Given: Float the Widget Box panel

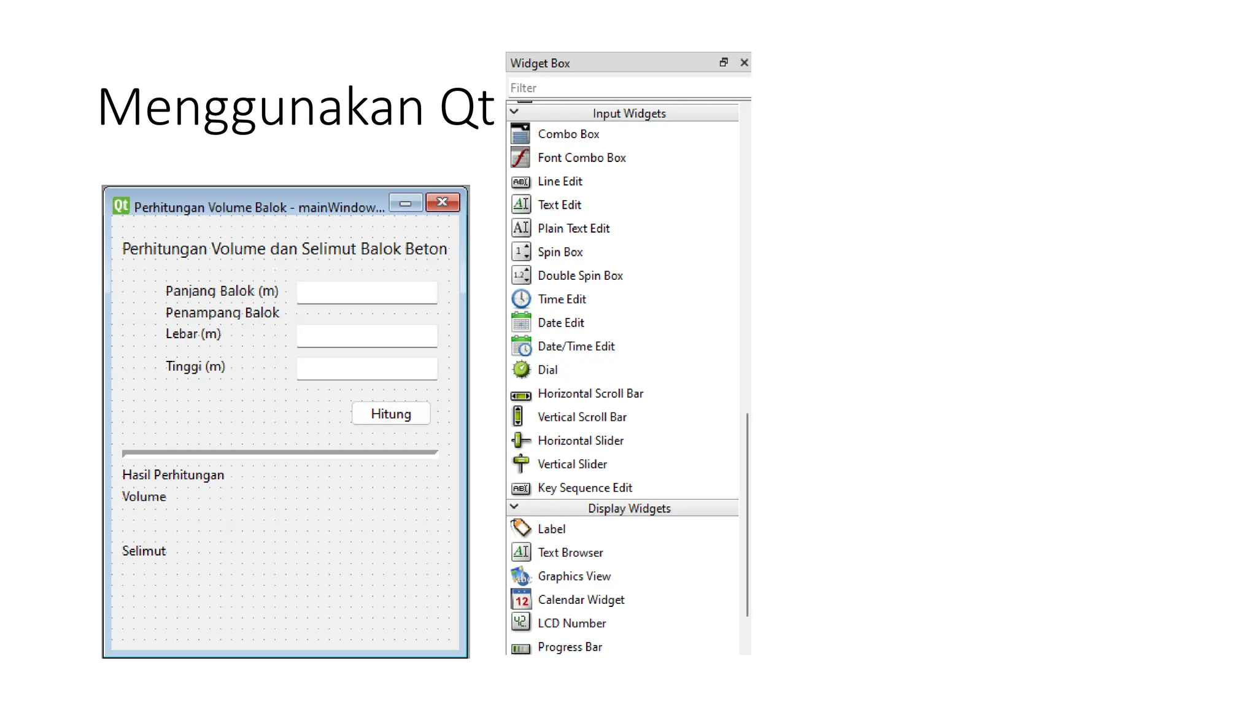Looking at the screenshot, I should pos(724,63).
